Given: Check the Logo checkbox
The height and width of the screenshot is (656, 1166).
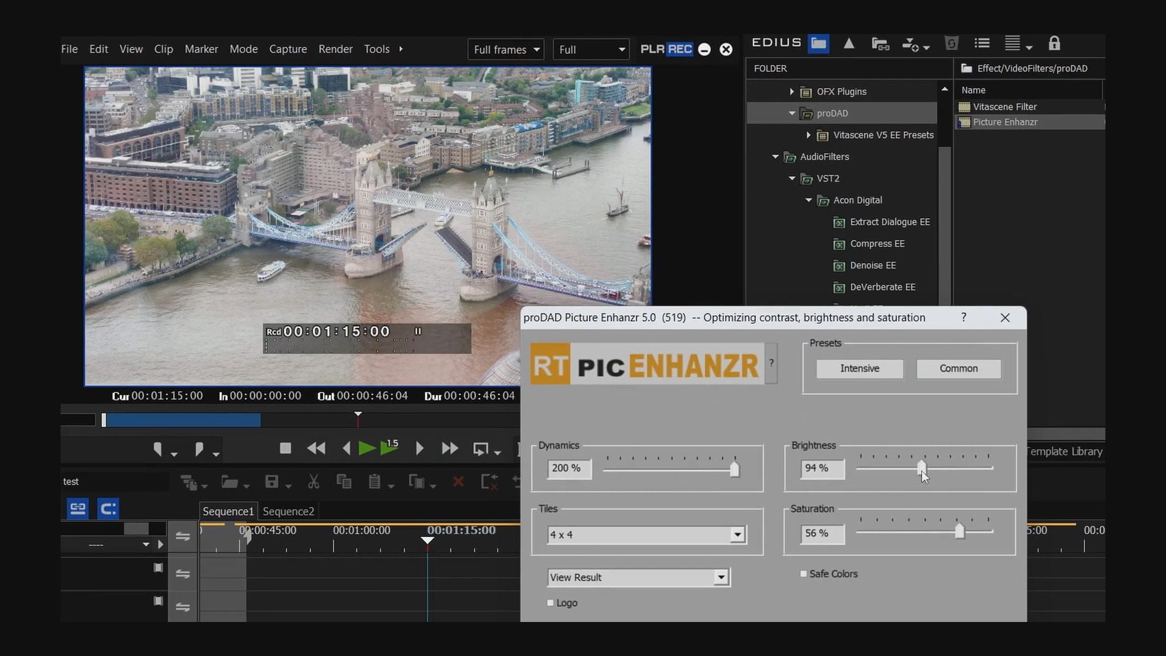Looking at the screenshot, I should 551,603.
